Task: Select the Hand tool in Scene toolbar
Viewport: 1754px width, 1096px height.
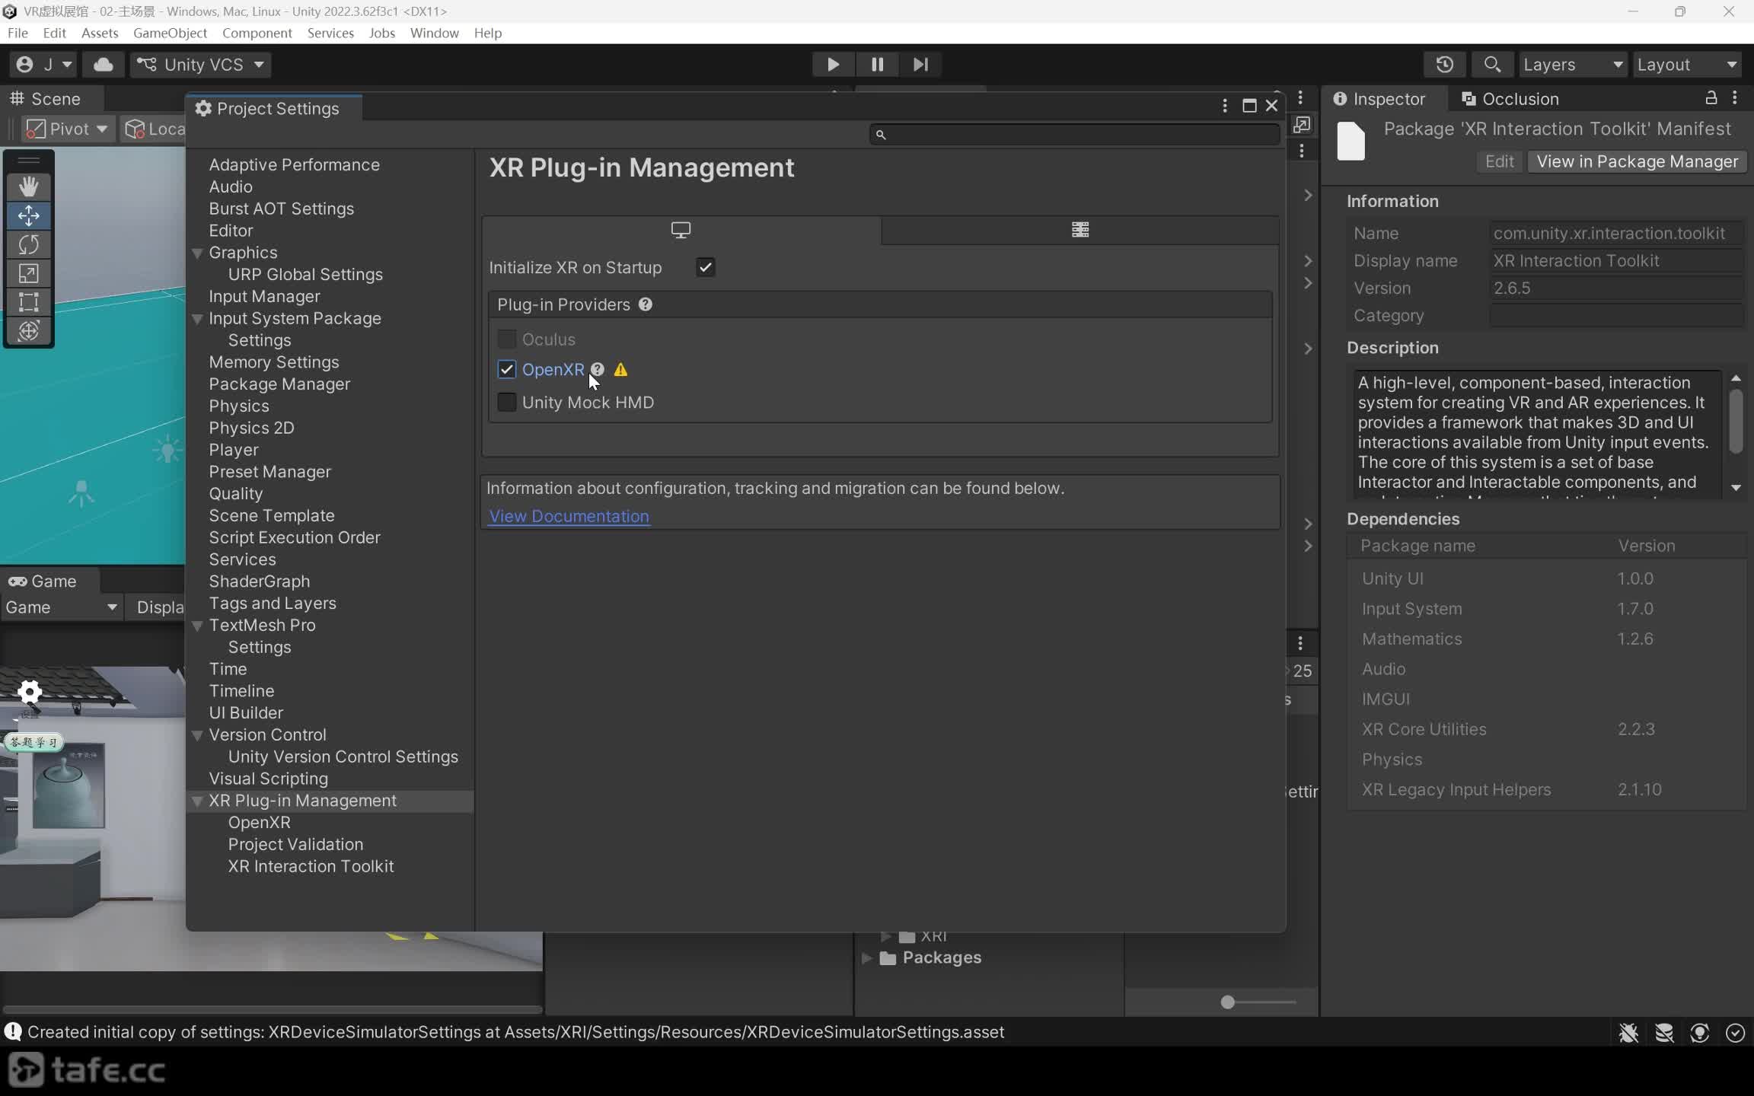Action: click(29, 186)
